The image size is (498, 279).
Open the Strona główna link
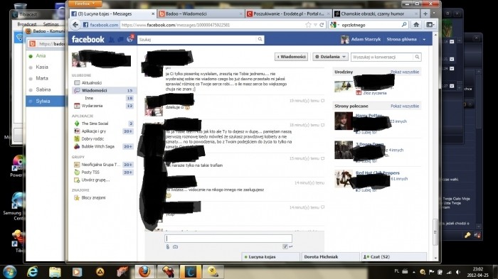coord(401,39)
